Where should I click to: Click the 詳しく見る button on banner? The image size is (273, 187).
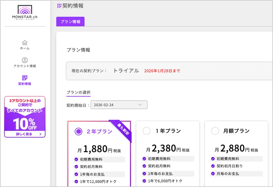coord(25,134)
